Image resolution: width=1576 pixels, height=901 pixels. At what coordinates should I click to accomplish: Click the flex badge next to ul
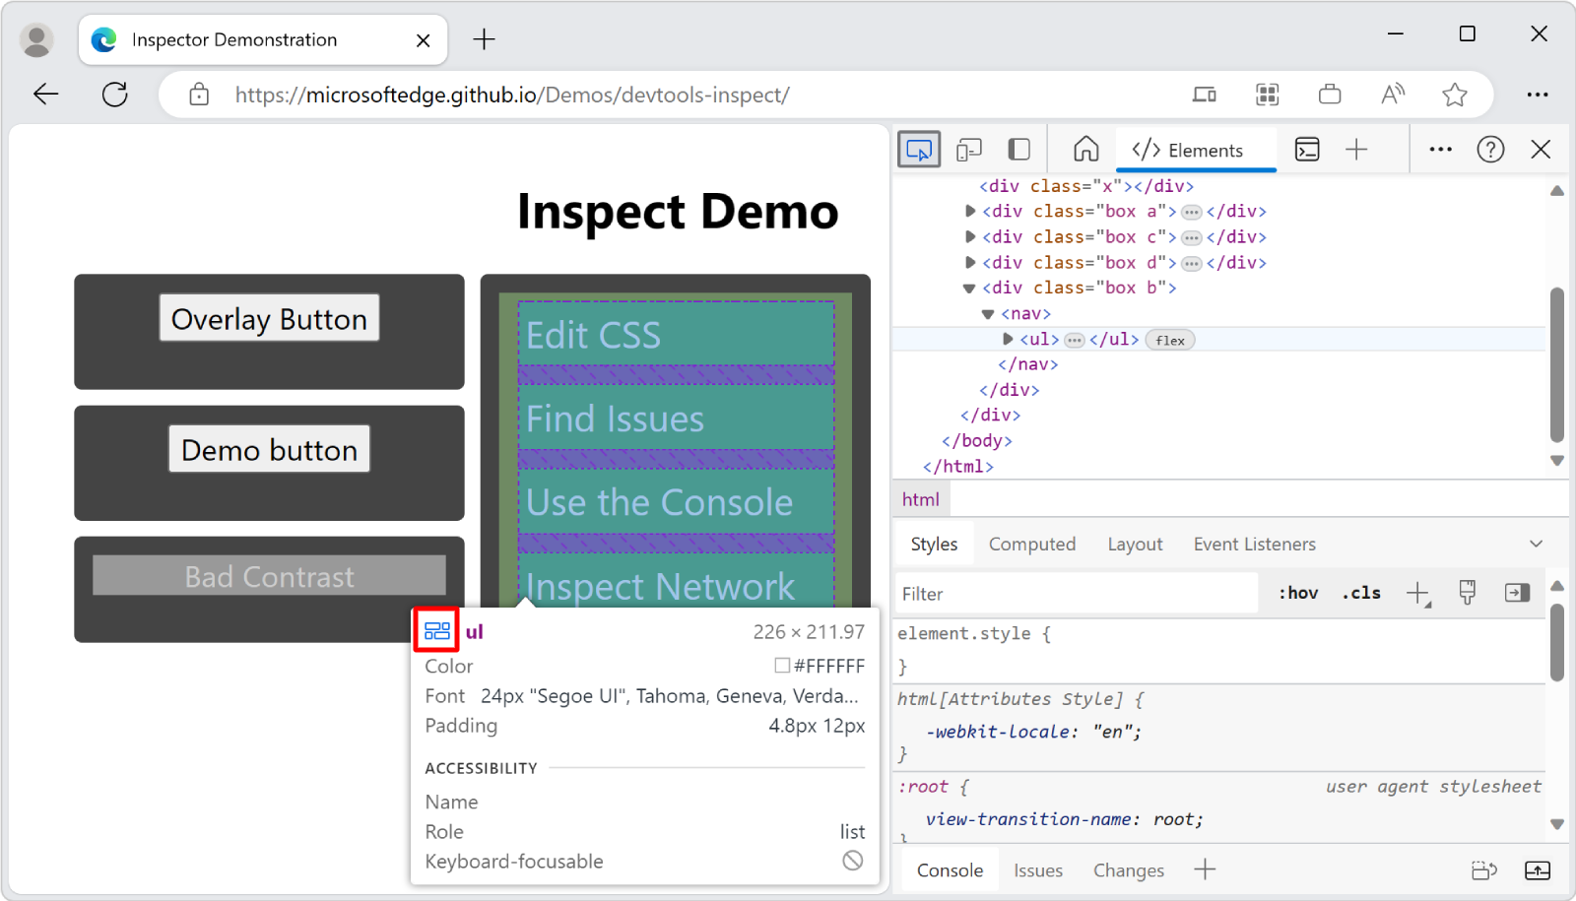(1169, 340)
